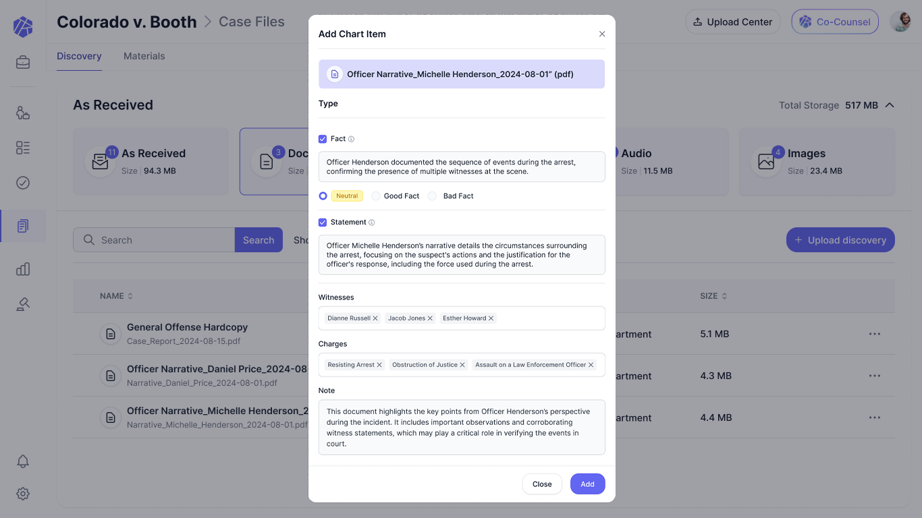Sort by the SIZE column arrows

(x=724, y=296)
